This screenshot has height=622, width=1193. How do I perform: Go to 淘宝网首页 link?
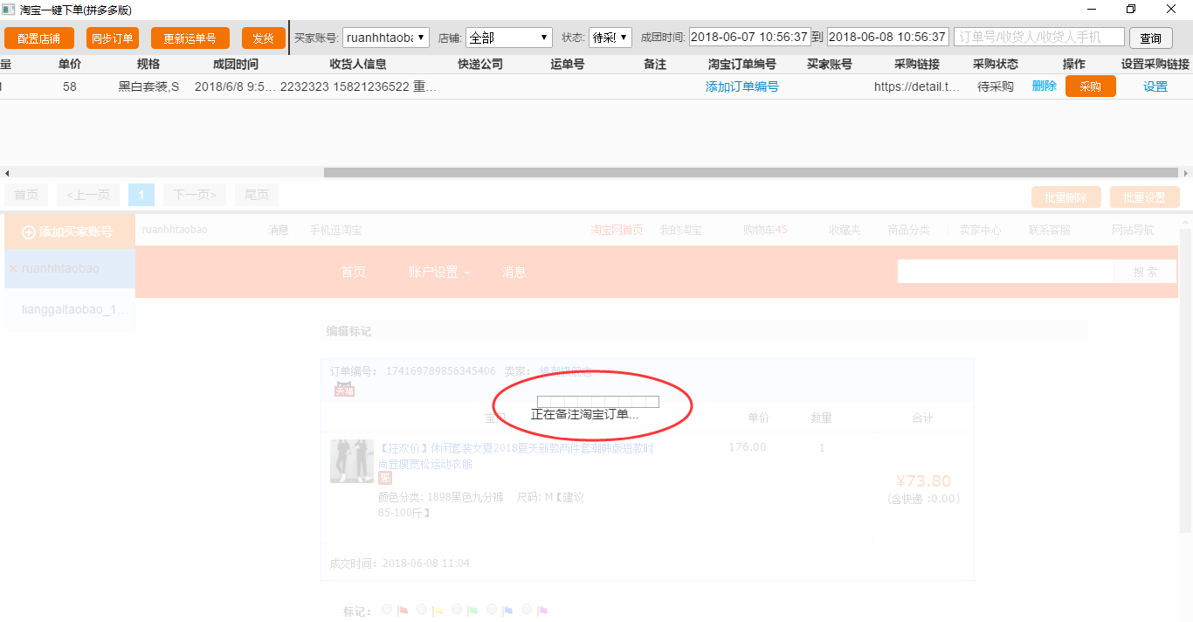[617, 230]
